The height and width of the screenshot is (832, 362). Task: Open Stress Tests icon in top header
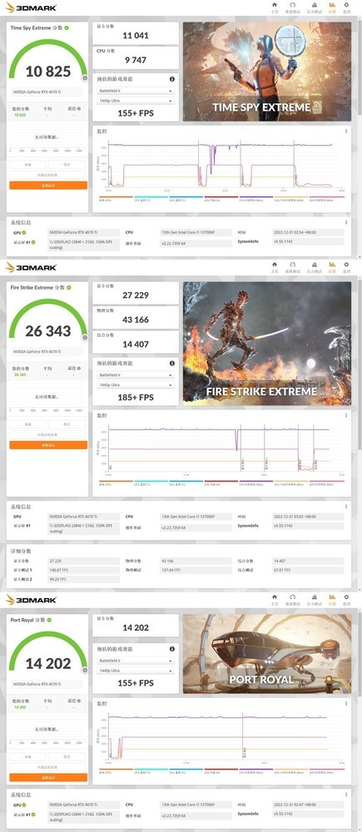pos(315,7)
